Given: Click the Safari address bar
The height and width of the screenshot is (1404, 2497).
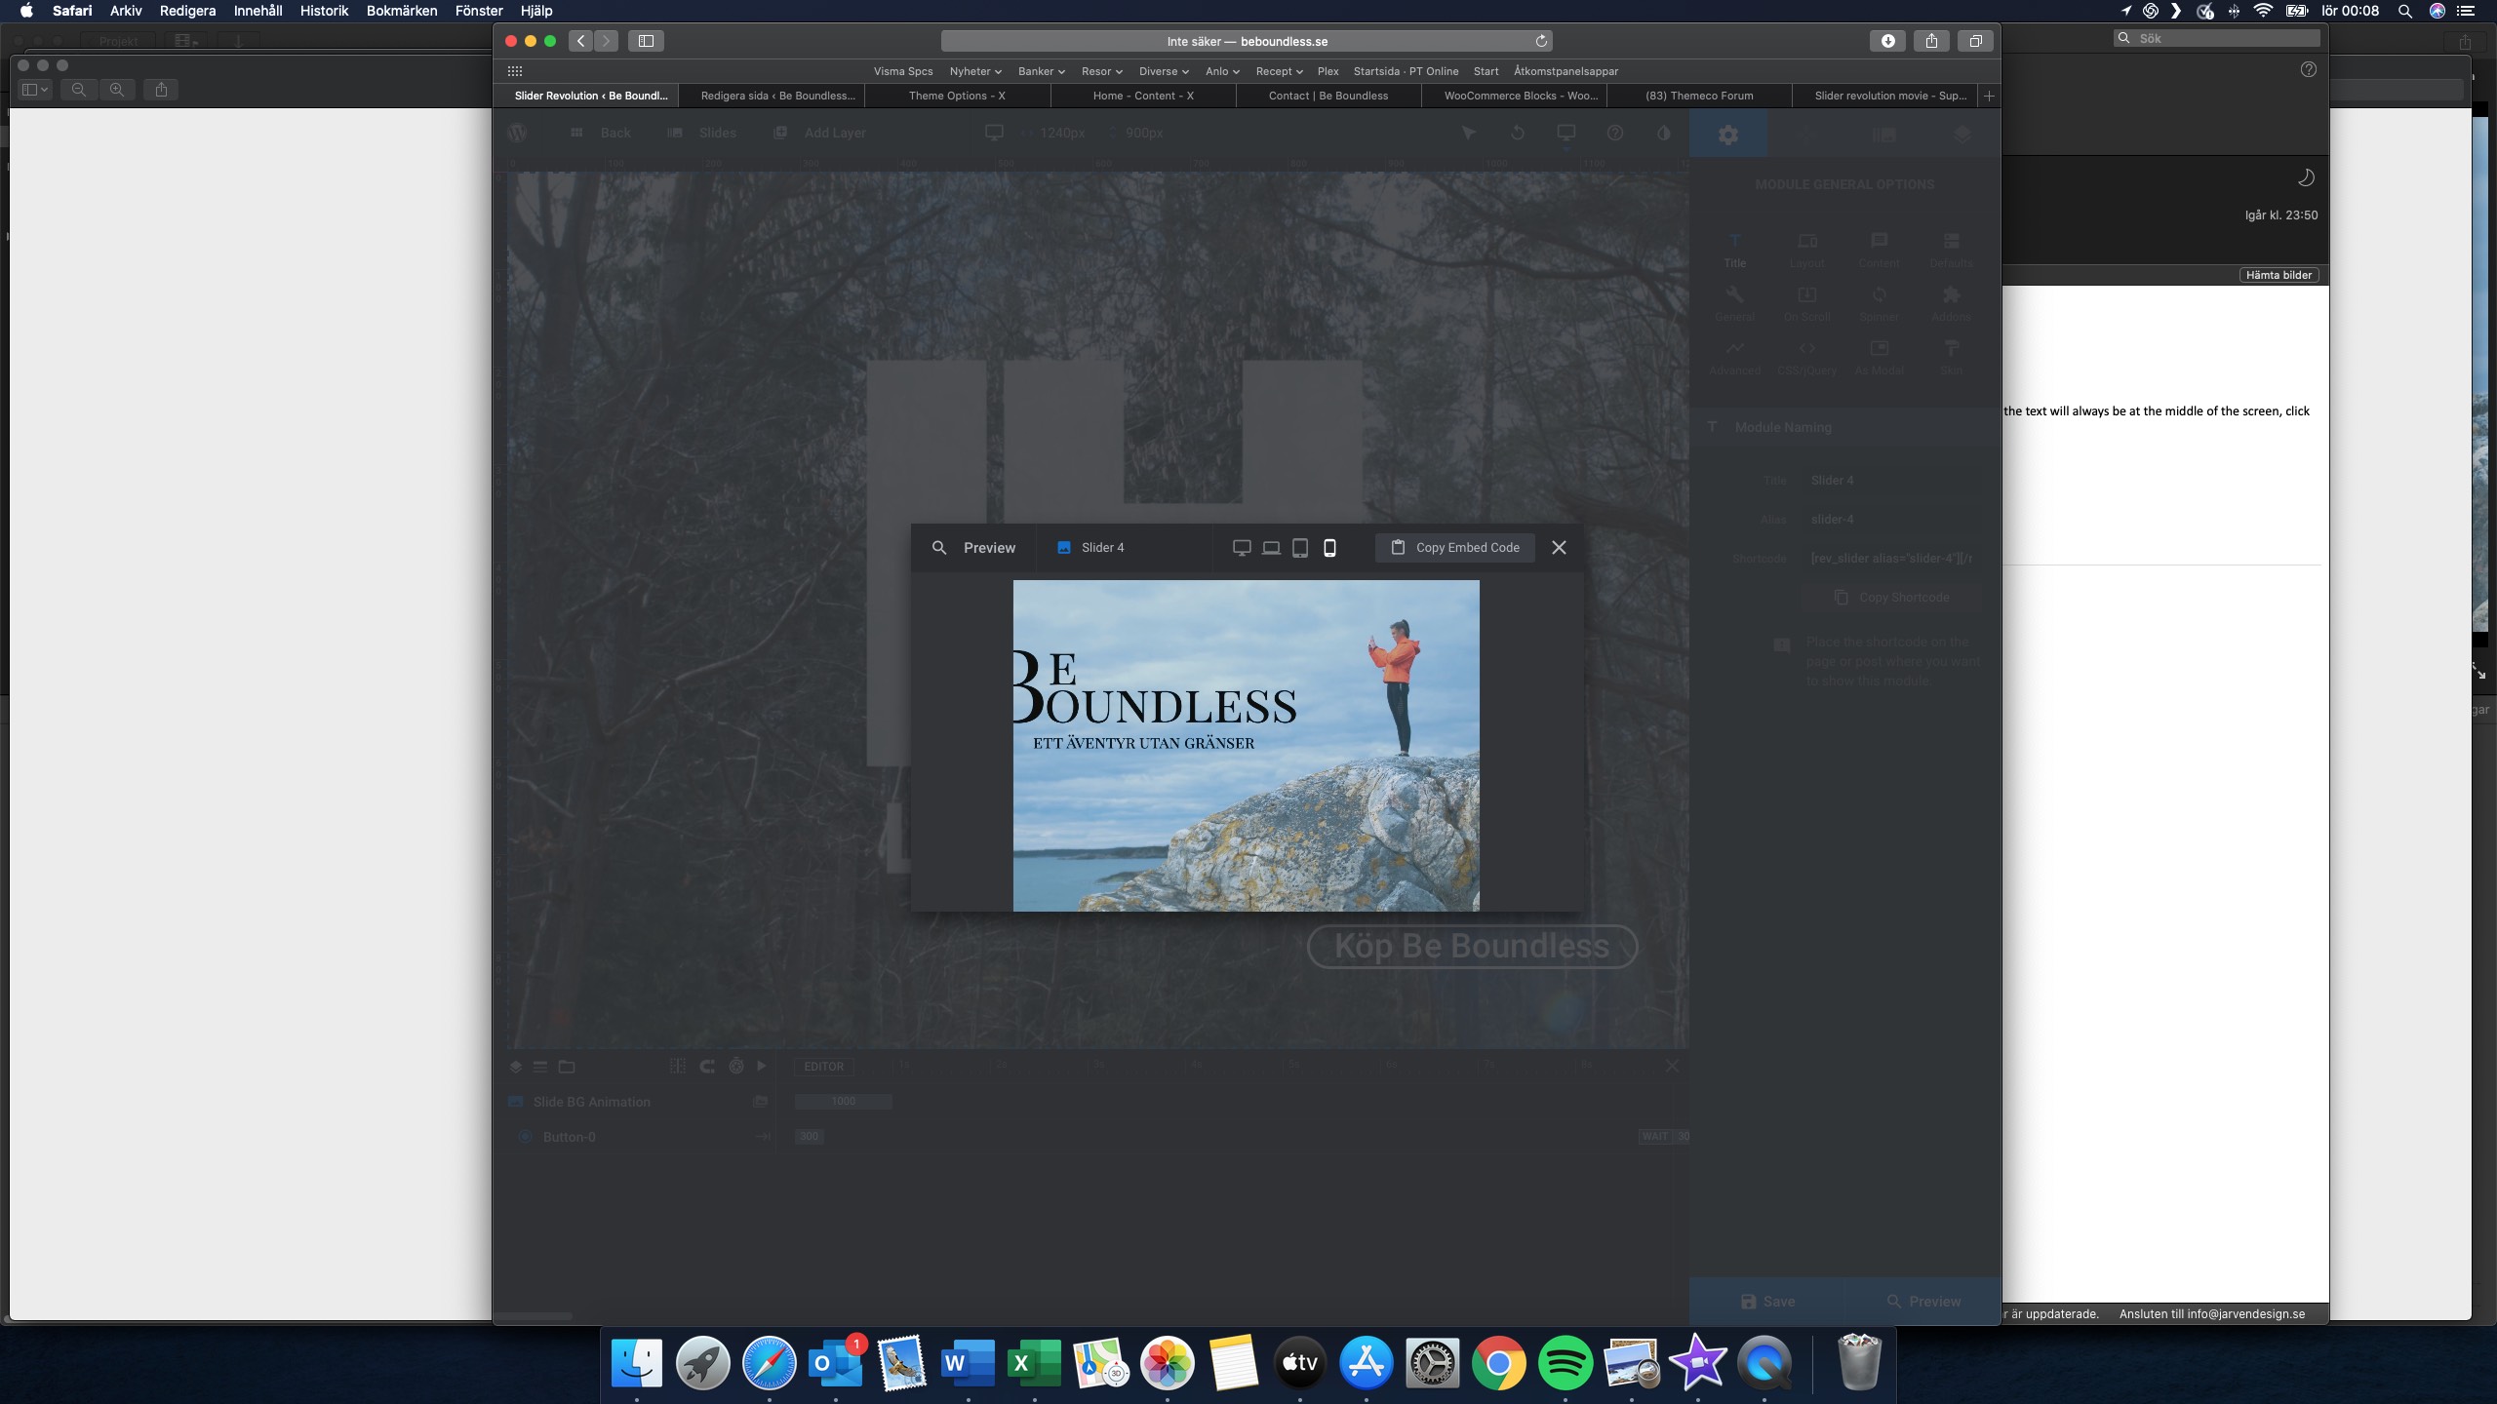Looking at the screenshot, I should point(1247,41).
